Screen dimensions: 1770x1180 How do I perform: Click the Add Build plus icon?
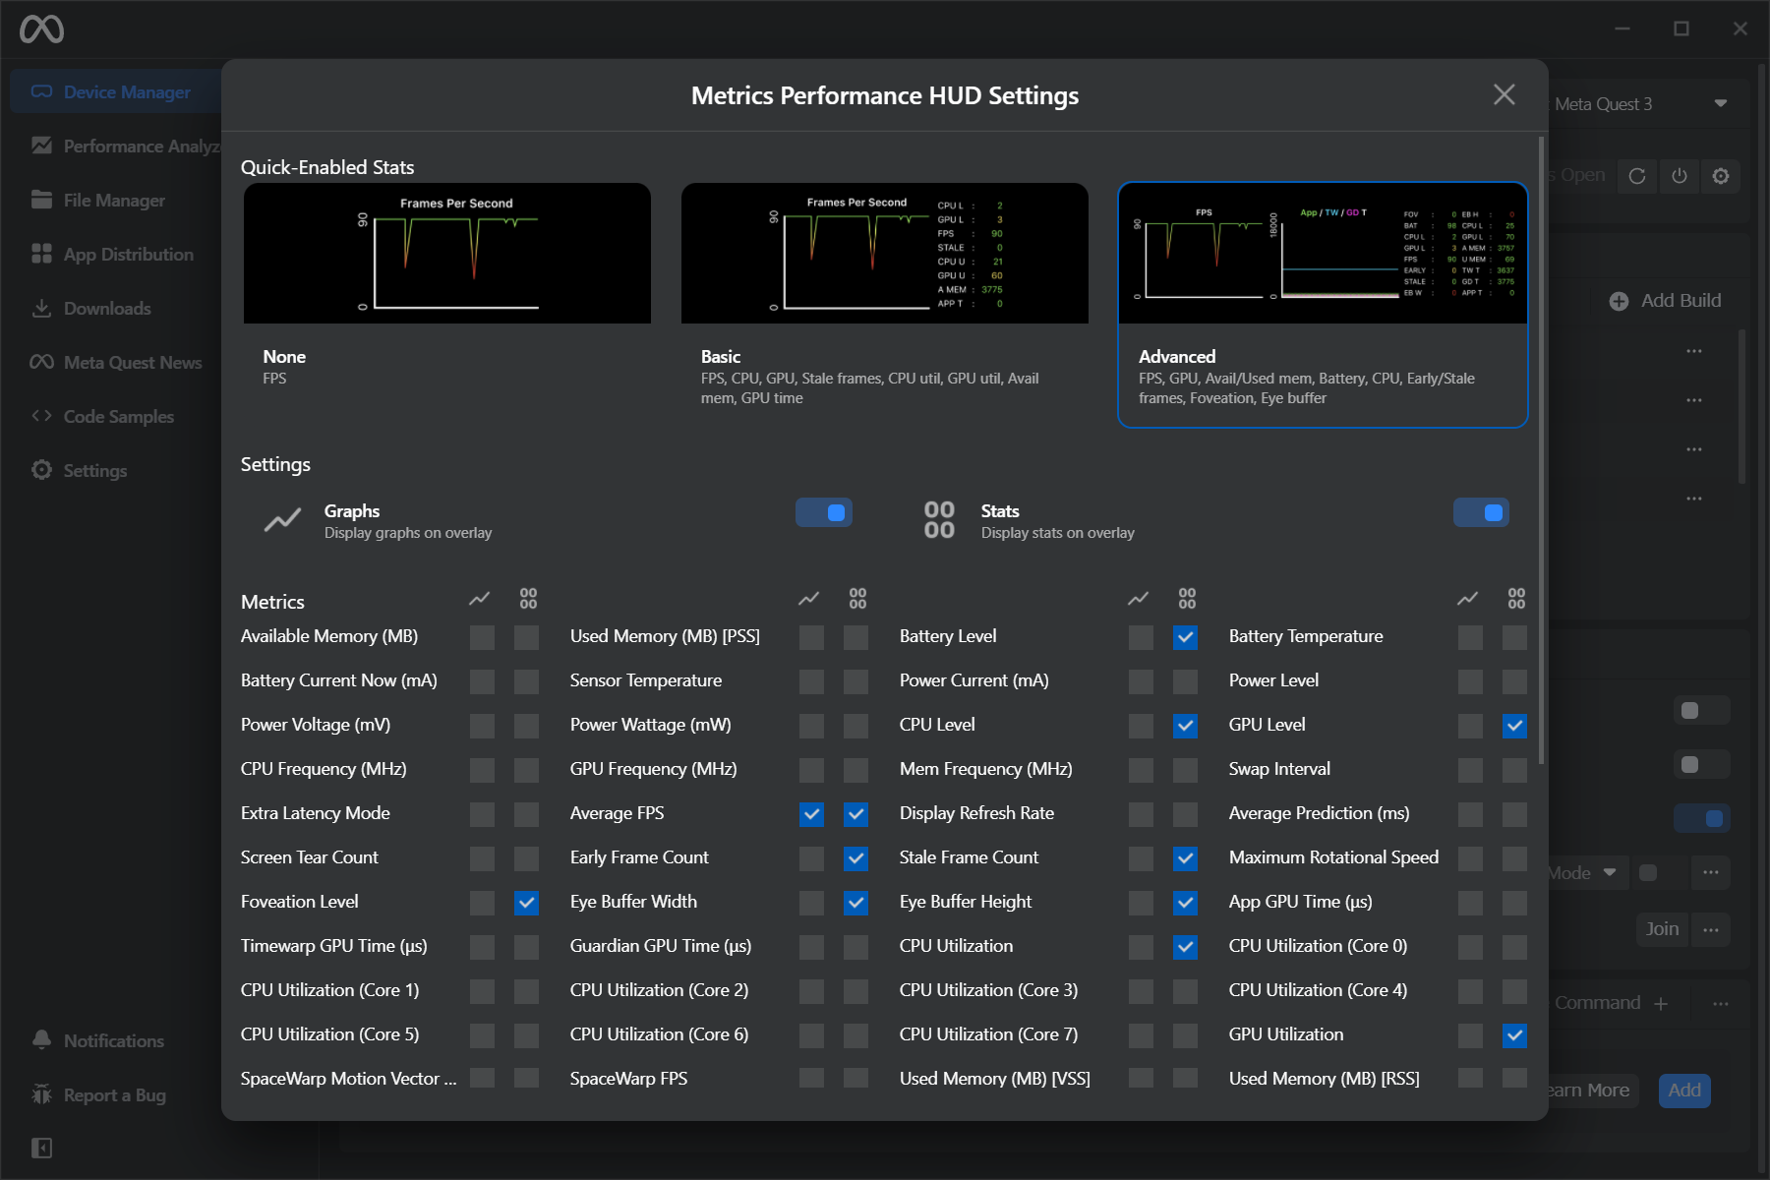(x=1619, y=301)
